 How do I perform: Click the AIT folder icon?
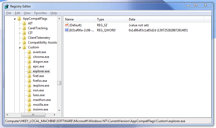point(24,23)
